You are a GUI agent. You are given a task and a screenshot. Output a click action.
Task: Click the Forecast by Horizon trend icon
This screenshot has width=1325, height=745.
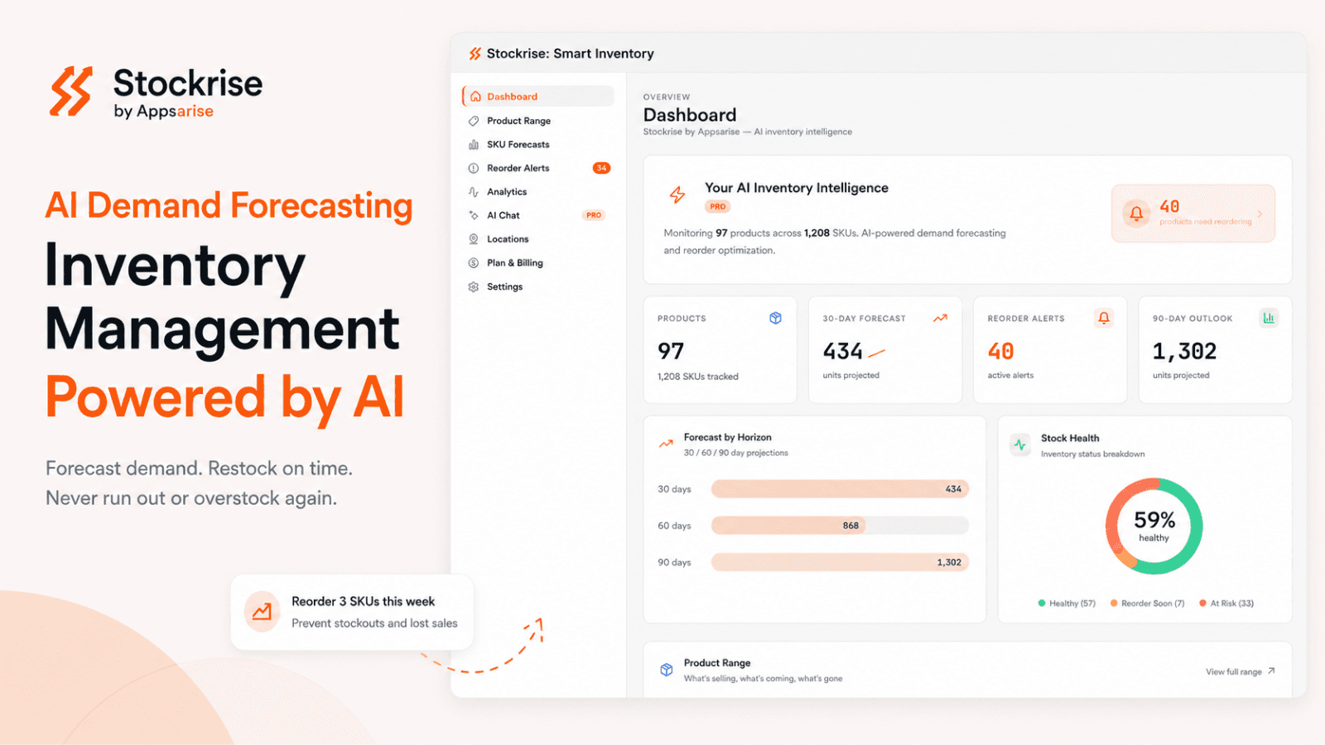tap(666, 444)
